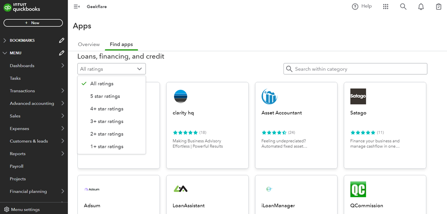Open the Satago app title

[358, 113]
